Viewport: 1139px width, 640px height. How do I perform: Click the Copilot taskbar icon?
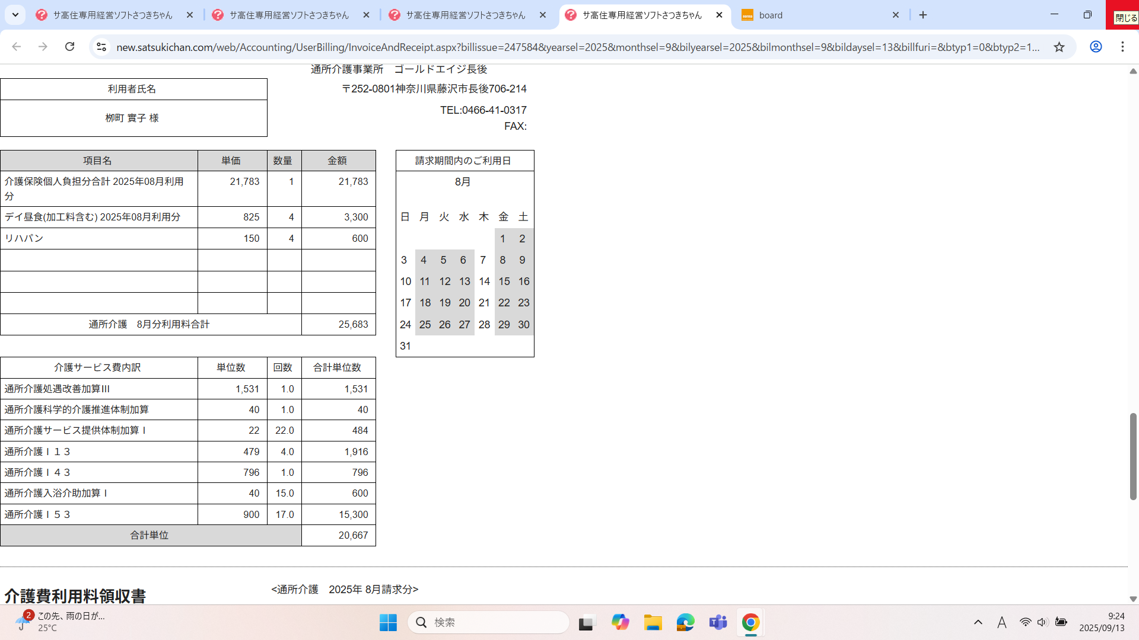coord(620,622)
